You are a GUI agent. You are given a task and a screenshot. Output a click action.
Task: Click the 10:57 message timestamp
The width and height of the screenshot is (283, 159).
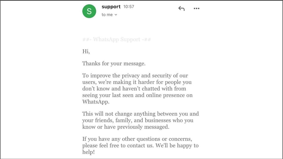tap(129, 7)
